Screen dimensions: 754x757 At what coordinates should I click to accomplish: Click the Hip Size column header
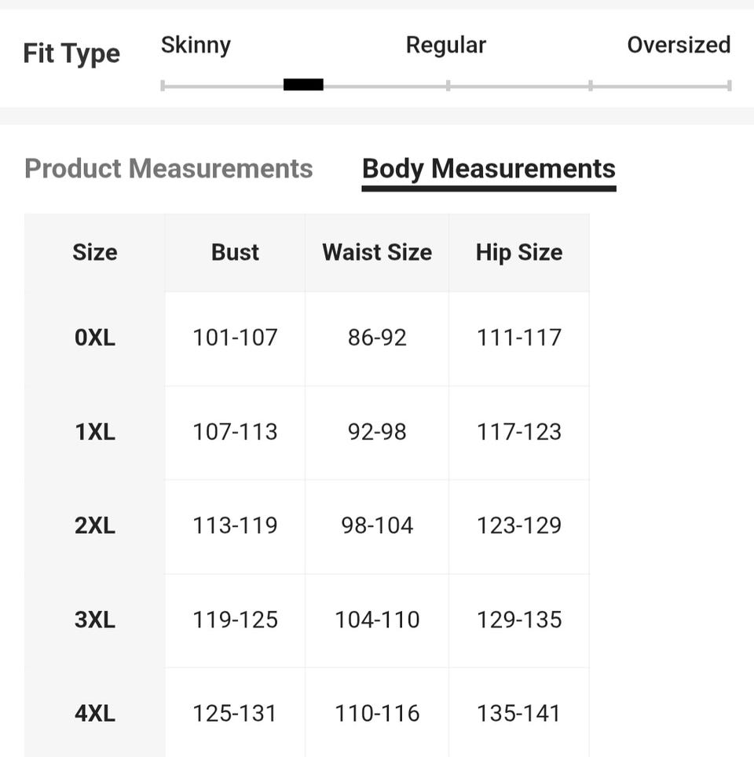click(x=519, y=252)
